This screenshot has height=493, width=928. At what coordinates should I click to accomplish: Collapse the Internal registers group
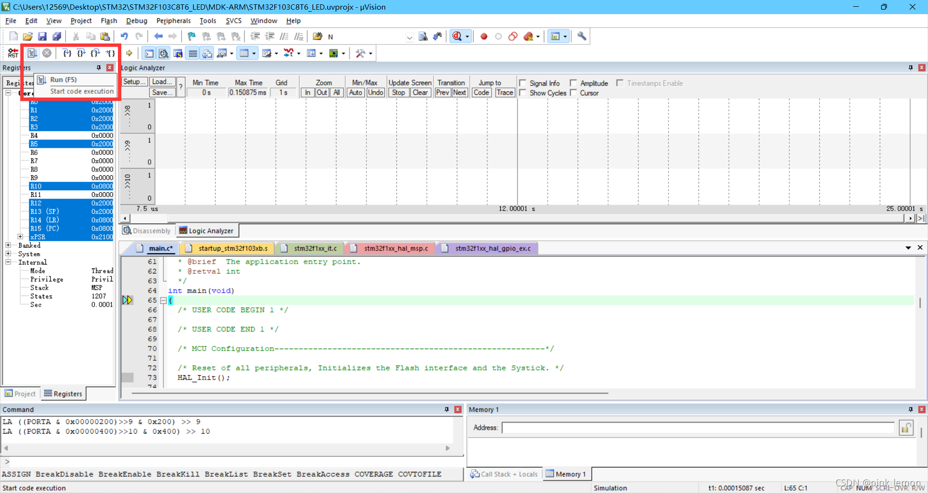8,262
